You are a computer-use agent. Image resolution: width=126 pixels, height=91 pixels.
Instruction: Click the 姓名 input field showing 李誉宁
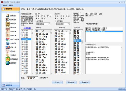coord(32,78)
